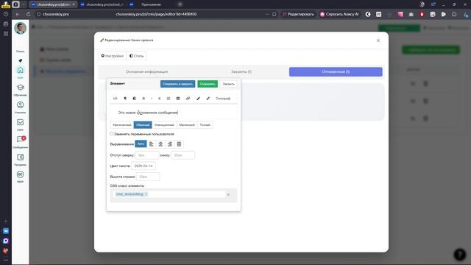Go back in browser navigation
Image resolution: width=471 pixels, height=265 pixels.
18,14
